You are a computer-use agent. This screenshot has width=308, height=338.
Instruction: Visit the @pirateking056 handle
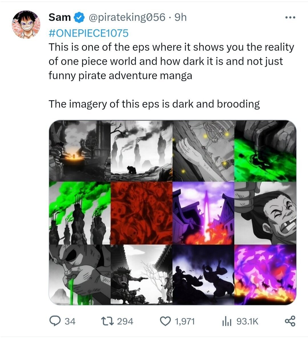[127, 18]
